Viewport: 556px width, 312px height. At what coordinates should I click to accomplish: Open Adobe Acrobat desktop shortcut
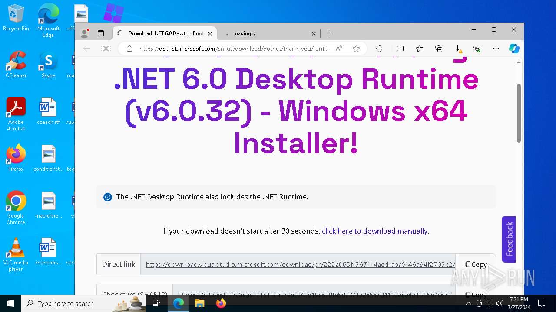coord(16,114)
